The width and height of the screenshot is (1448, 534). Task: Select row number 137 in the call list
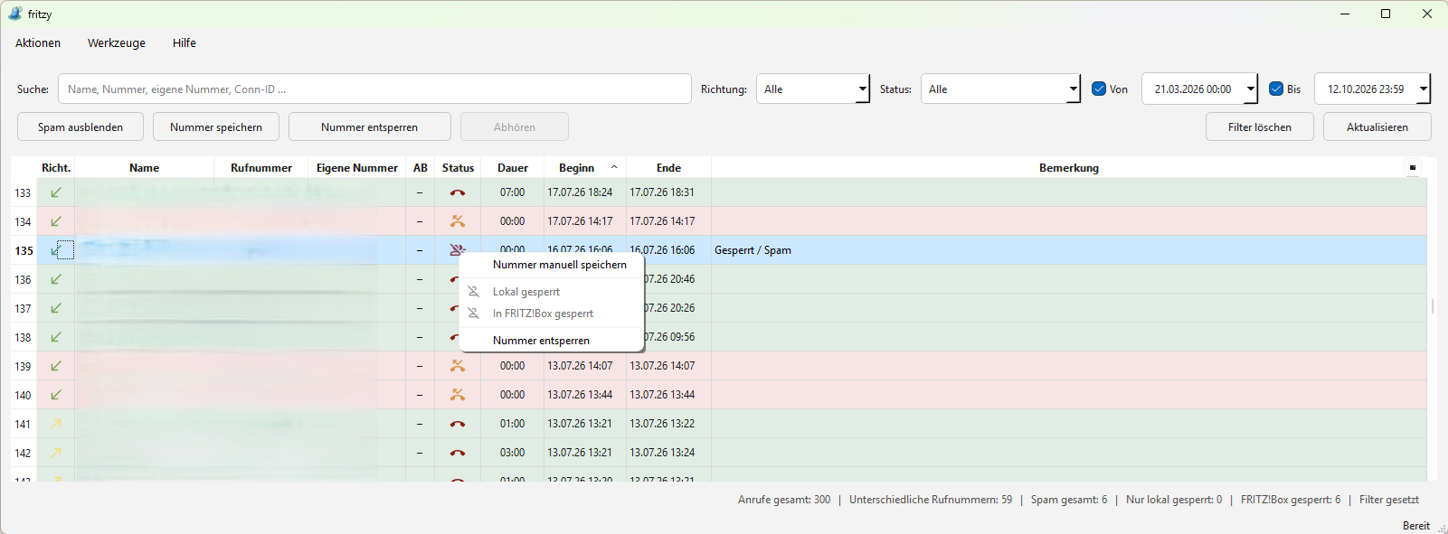pyautogui.click(x=23, y=308)
